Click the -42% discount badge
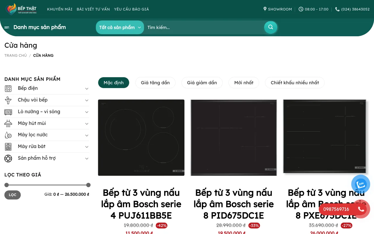Image resolution: width=374 pixels, height=234 pixels. 162,226
